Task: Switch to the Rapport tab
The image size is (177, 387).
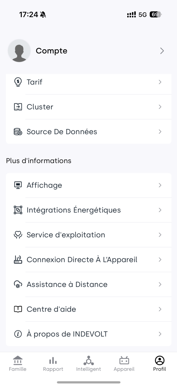Action: click(53, 364)
